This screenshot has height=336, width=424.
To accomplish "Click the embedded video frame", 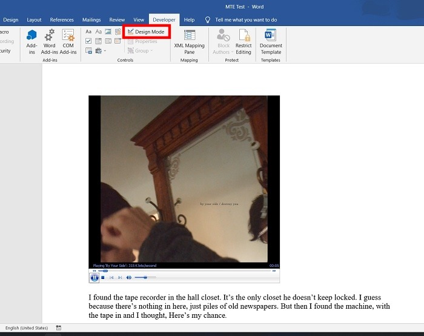I will [184, 179].
